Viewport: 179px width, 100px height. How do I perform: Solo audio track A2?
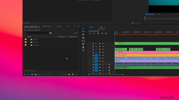(x=106, y=68)
